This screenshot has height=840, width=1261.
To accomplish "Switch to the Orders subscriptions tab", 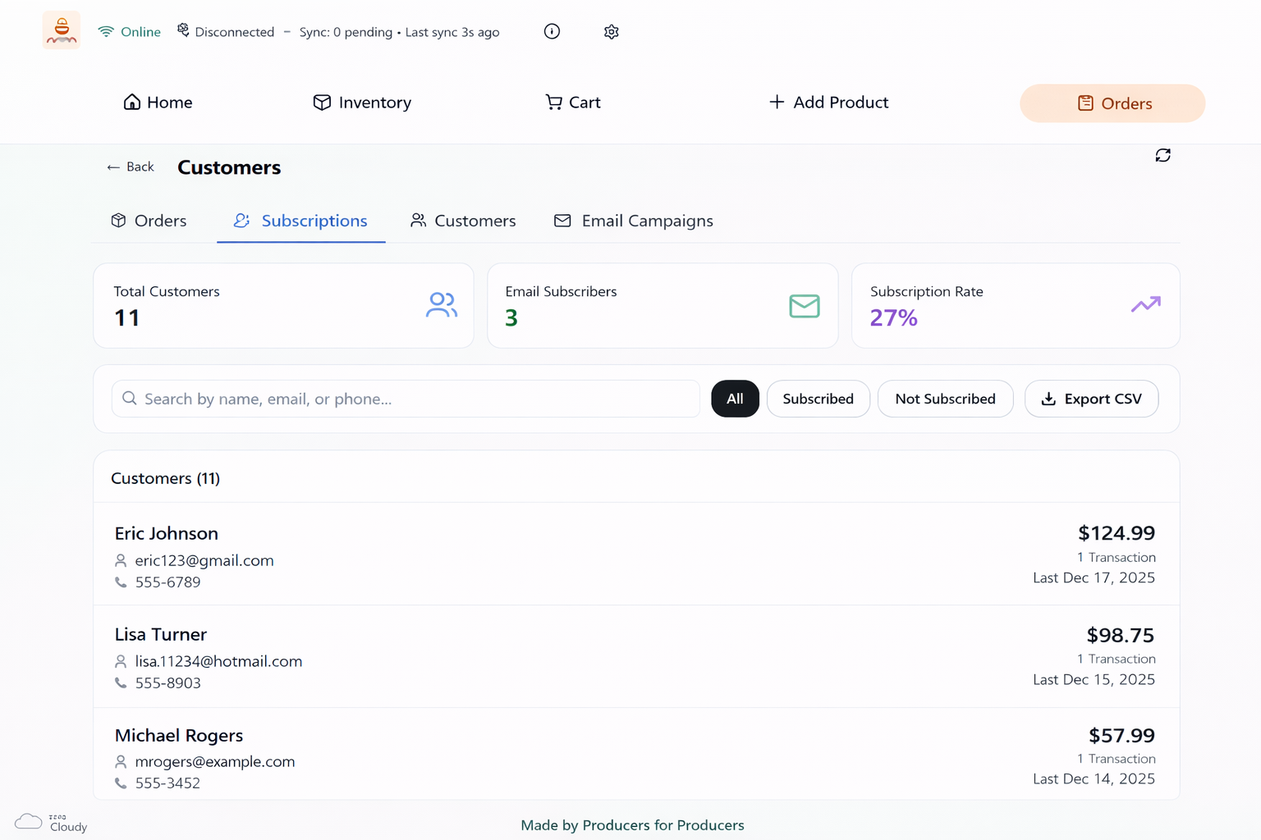I will (x=149, y=221).
